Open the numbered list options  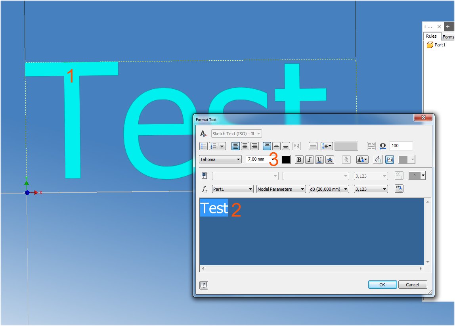click(x=222, y=146)
